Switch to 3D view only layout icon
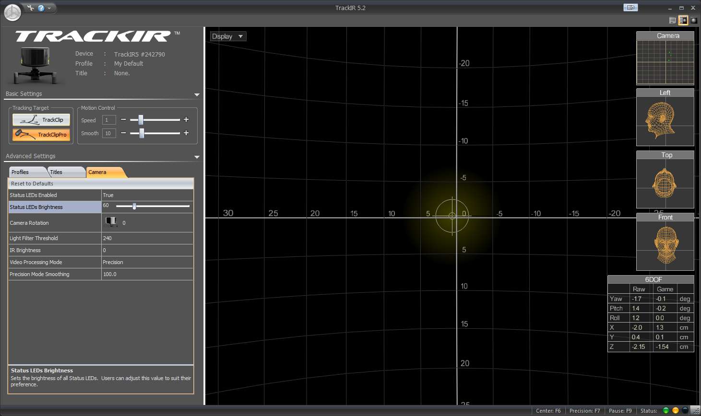The height and width of the screenshot is (416, 701). [694, 20]
